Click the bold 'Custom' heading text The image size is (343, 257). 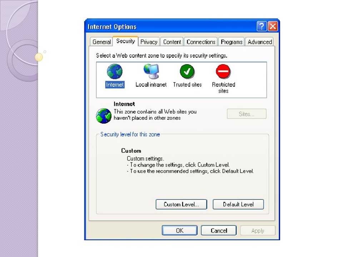[x=131, y=151]
